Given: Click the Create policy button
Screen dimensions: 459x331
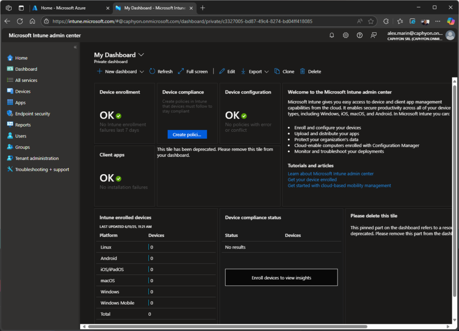Looking at the screenshot, I should (187, 134).
